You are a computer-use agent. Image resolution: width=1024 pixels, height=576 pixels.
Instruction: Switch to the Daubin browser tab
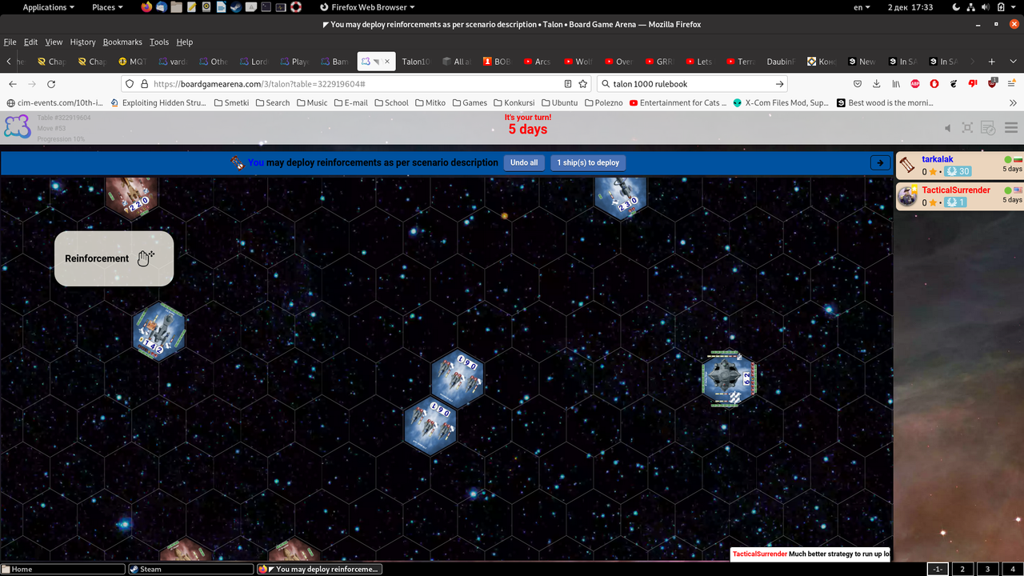click(x=781, y=62)
